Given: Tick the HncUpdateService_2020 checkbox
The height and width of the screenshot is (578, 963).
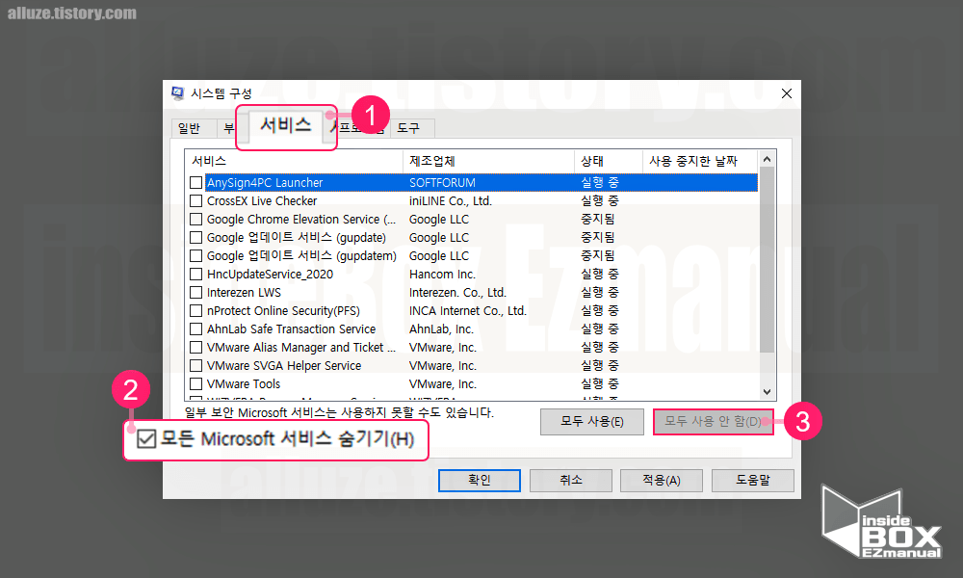Looking at the screenshot, I should pyautogui.click(x=195, y=274).
